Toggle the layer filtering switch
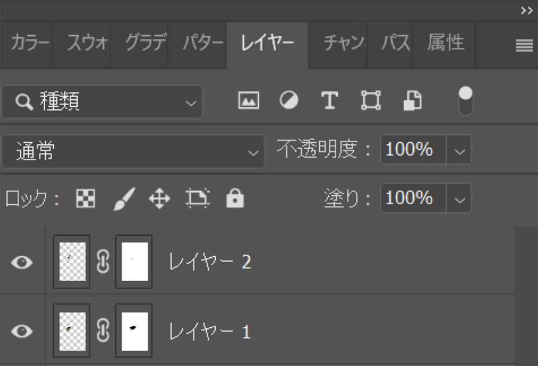The width and height of the screenshot is (538, 366). [x=465, y=101]
